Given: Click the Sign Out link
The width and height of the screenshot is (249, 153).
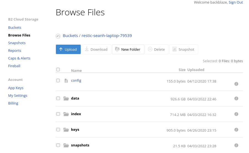Looking at the screenshot, I should pyautogui.click(x=236, y=2).
